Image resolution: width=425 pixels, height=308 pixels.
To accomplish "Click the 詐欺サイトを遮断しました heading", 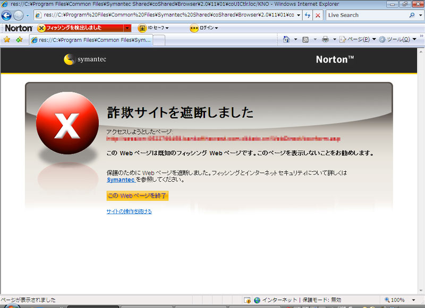I will pos(180,112).
